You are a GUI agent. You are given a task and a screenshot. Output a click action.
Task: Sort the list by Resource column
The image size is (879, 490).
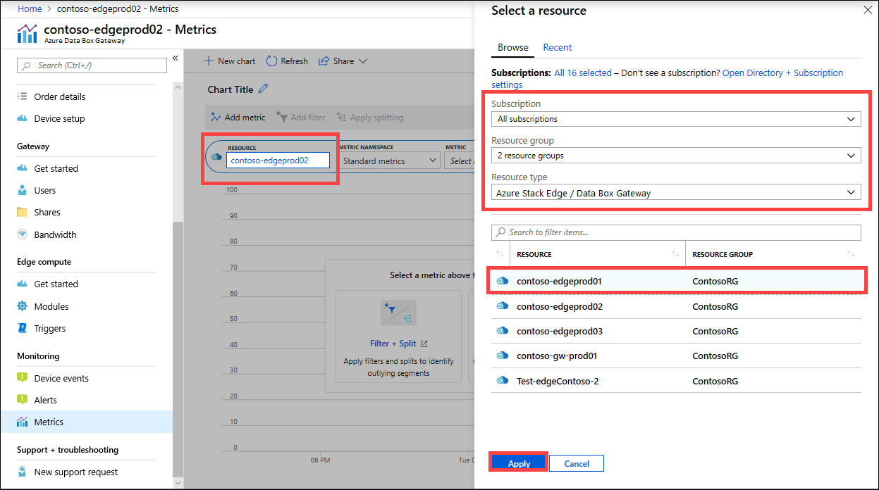coord(675,254)
